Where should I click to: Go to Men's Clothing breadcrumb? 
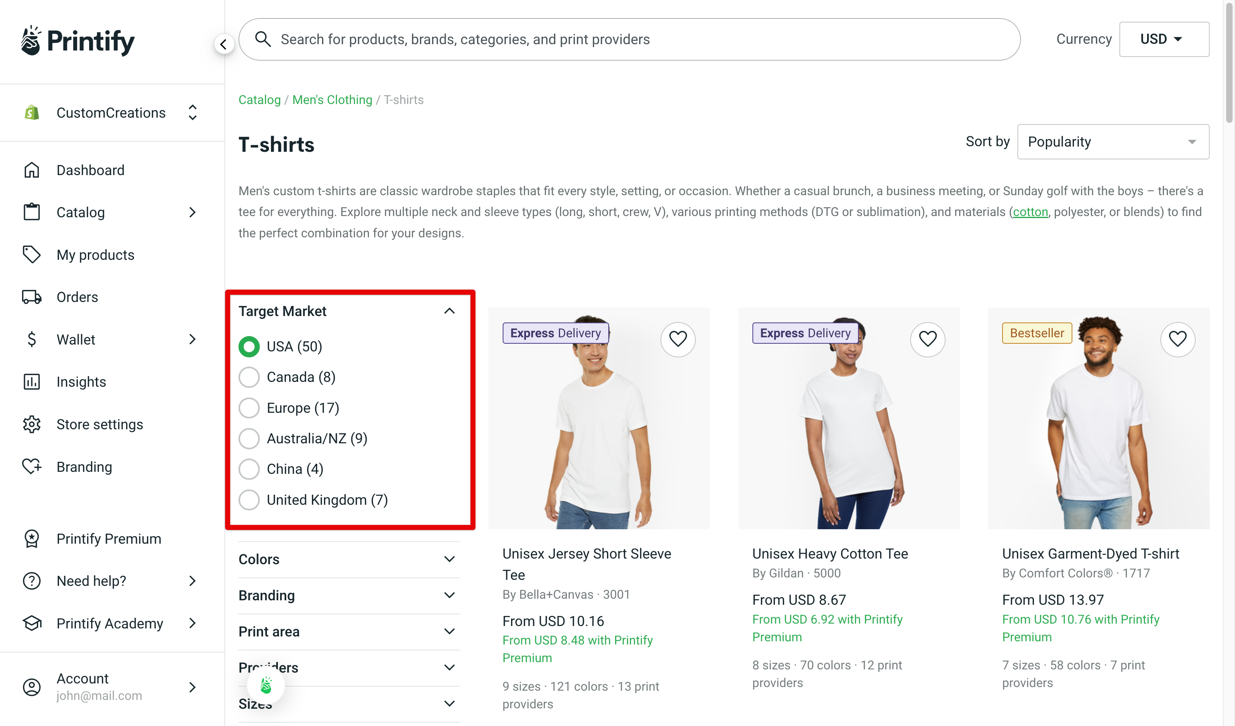[332, 100]
